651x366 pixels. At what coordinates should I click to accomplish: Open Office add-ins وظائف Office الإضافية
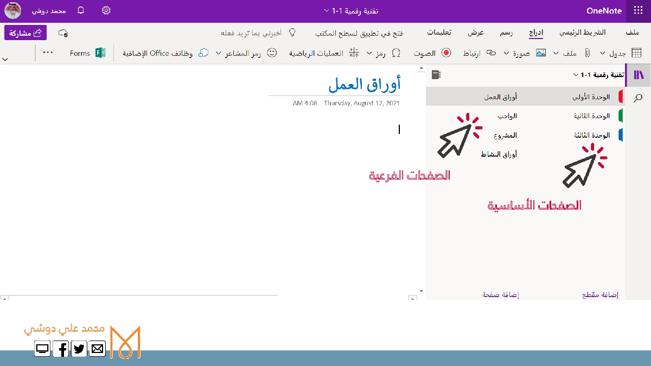203,53
